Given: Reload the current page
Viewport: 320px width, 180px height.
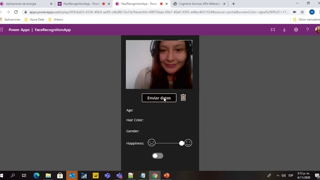Looking at the screenshot, I should coord(16,12).
